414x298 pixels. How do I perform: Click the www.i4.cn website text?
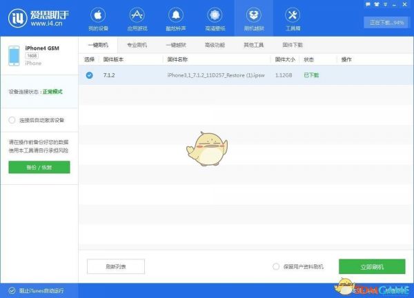(x=46, y=23)
